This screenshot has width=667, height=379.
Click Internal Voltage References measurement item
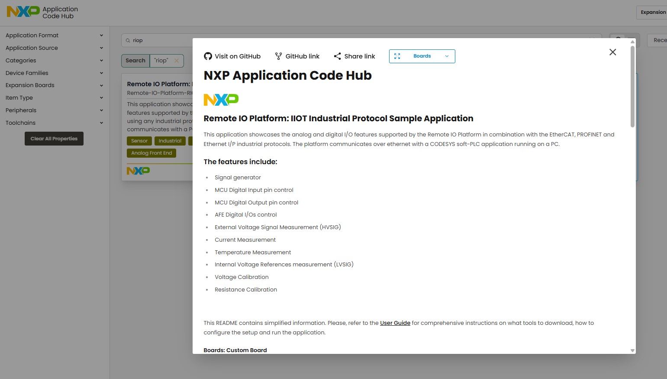coord(284,265)
